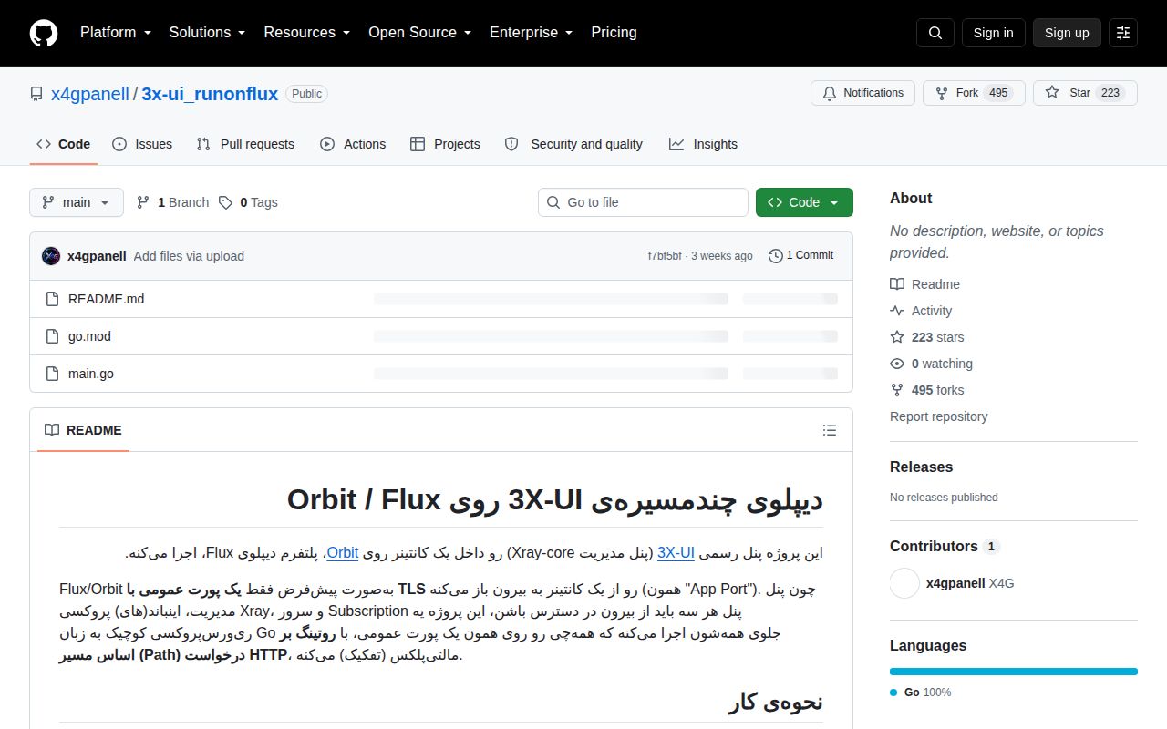1167x729 pixels.
Task: View the 1 Branch link
Action: (173, 202)
